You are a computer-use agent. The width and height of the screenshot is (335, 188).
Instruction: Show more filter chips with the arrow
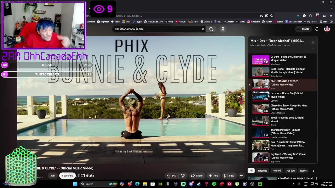[313, 171]
